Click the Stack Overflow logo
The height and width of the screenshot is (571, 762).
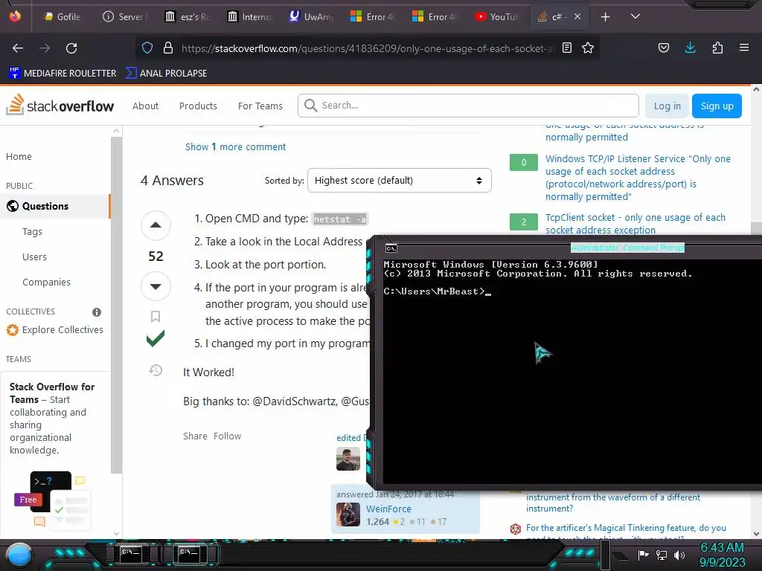pos(60,105)
